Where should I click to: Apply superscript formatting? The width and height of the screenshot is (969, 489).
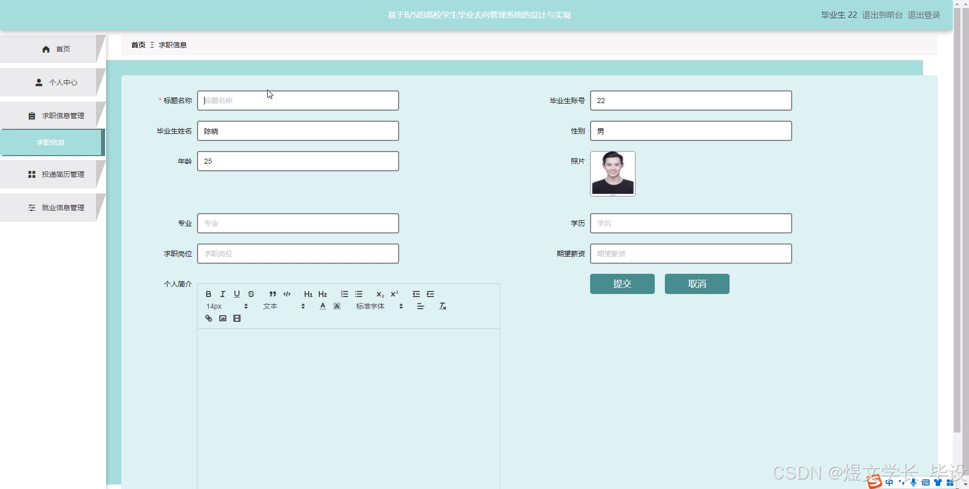395,294
